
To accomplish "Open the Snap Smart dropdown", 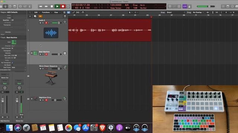I will point(176,12).
